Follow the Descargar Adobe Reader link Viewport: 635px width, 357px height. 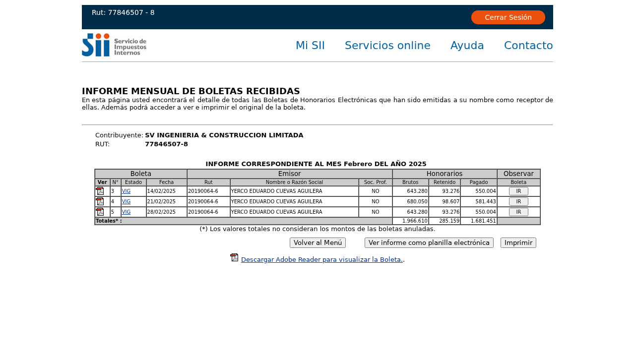321,260
